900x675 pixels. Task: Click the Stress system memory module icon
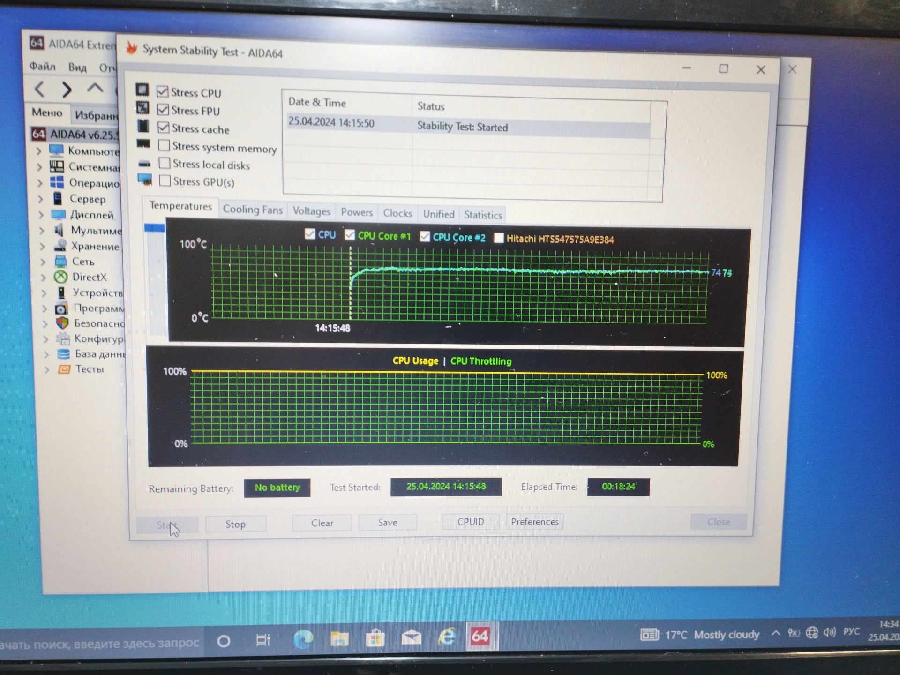pyautogui.click(x=143, y=143)
